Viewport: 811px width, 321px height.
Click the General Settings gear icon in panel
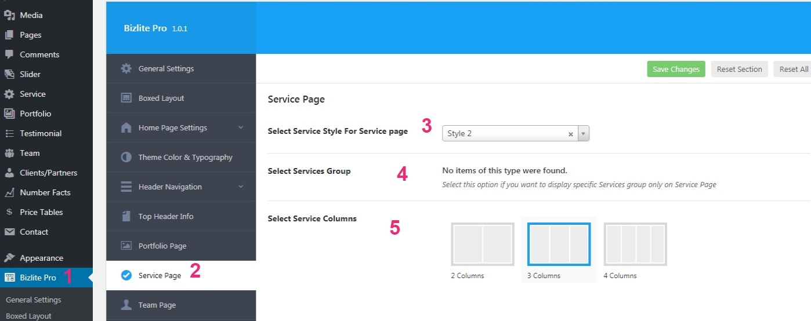point(126,68)
